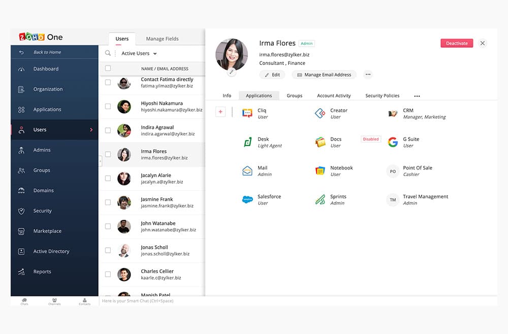Open the Info tab
The height and width of the screenshot is (334, 508).
point(227,96)
